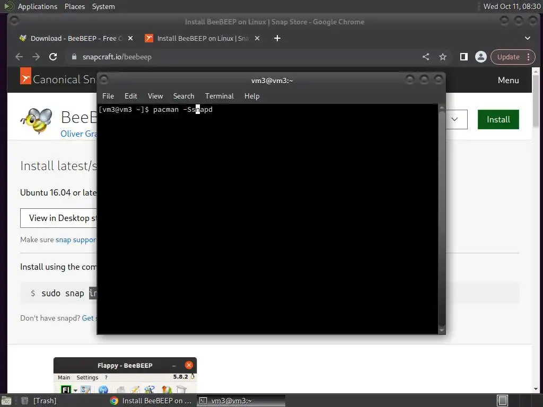Switch to the Install BeeBEEP on Linux tab

203,38
